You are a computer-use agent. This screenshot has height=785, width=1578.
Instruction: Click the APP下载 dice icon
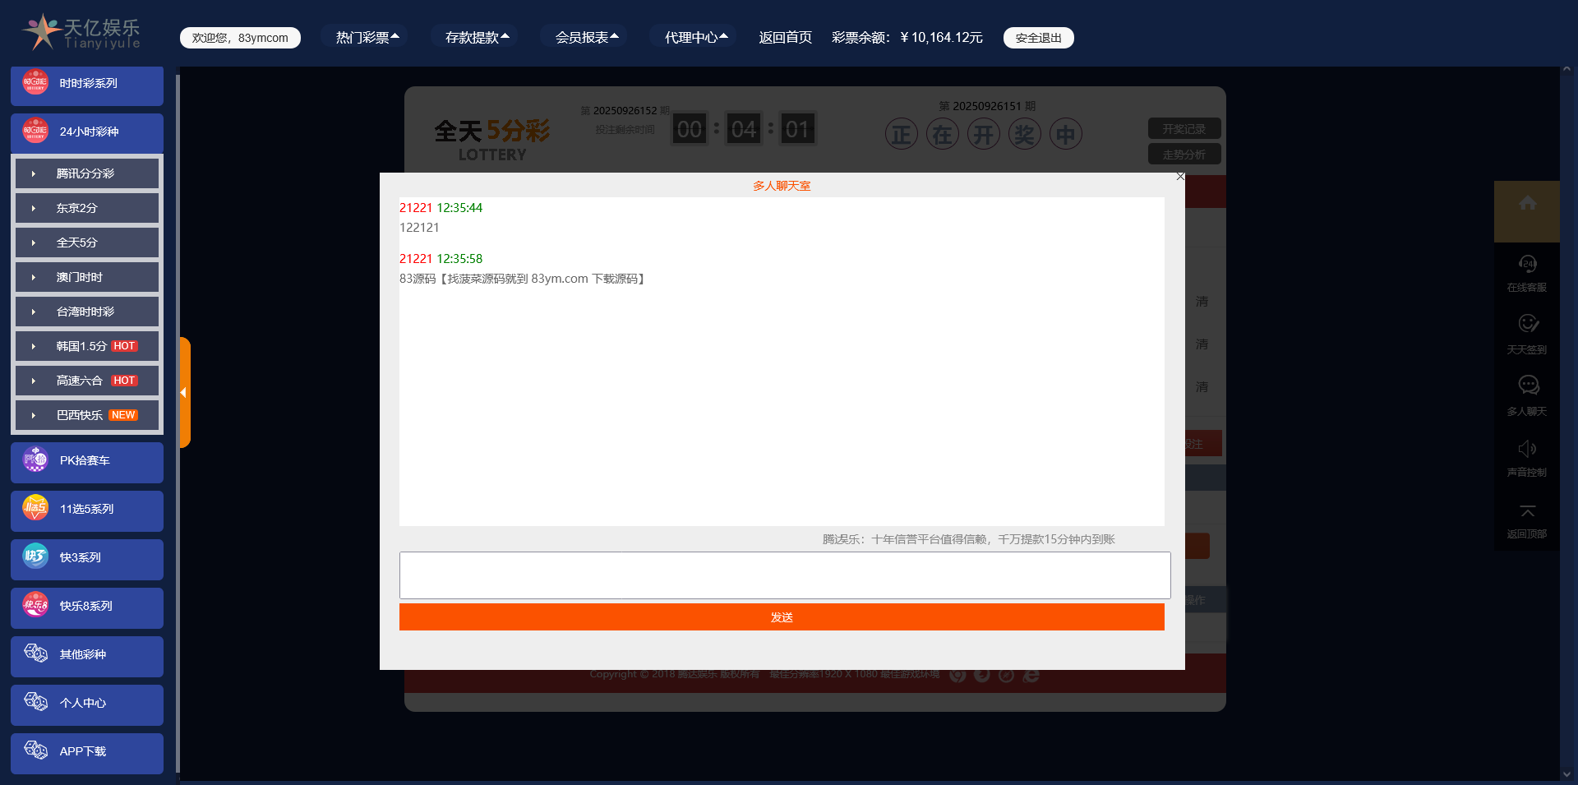pyautogui.click(x=35, y=750)
